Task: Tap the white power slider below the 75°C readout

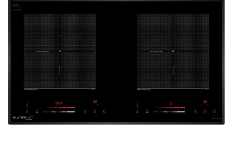Action: click(x=59, y=112)
